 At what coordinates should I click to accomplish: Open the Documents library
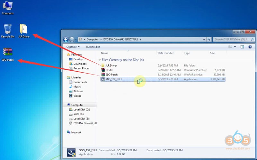tap(80, 82)
